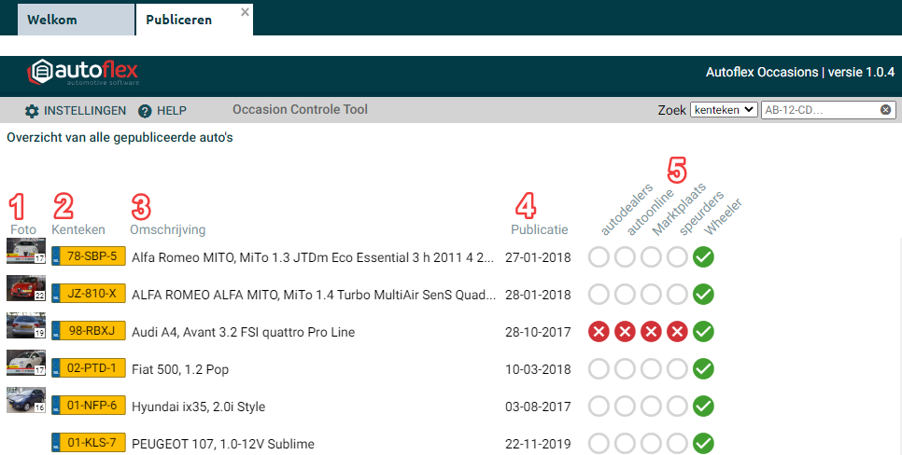Image resolution: width=902 pixels, height=455 pixels.
Task: Click green Wheeler checkmark for Alfa Romeo 78-SBP-5
Action: [x=704, y=257]
